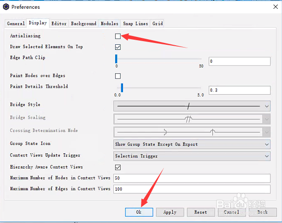
Task: Enable Paint Nodes over Edges checkbox
Action: coord(118,76)
